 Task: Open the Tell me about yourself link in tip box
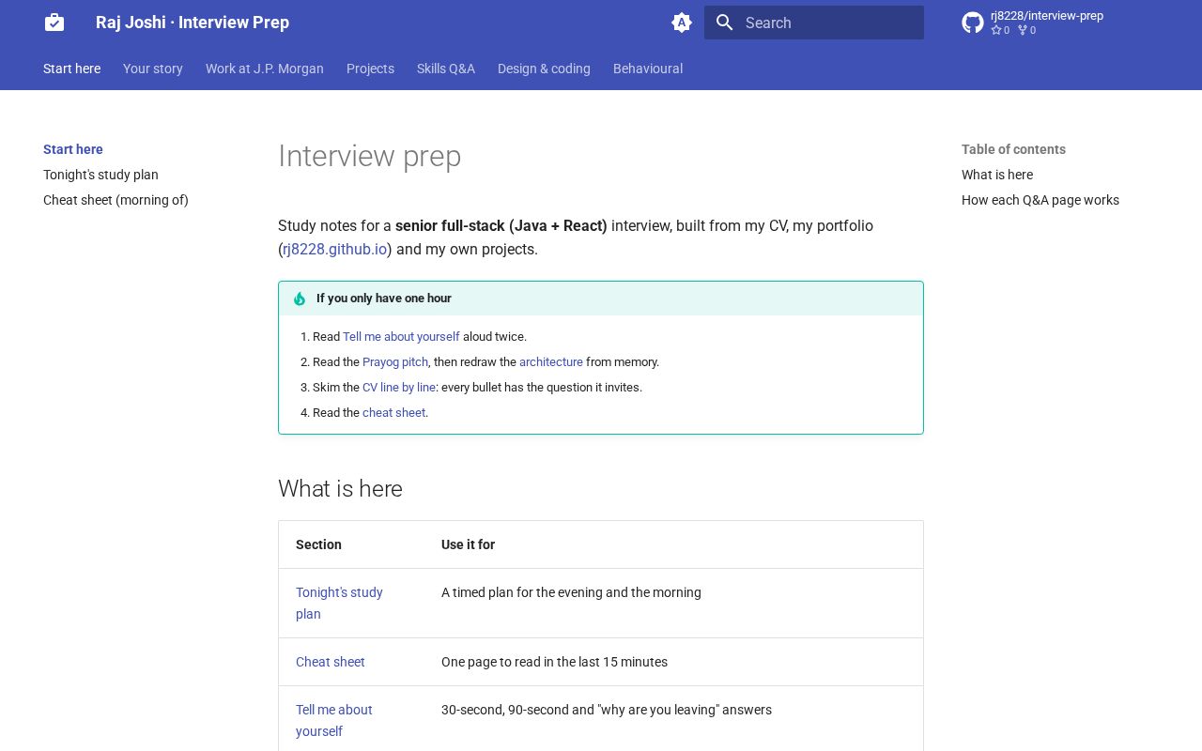(401, 336)
